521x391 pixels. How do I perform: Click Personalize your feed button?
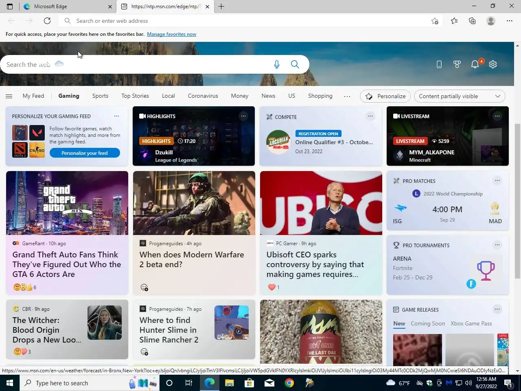85,153
